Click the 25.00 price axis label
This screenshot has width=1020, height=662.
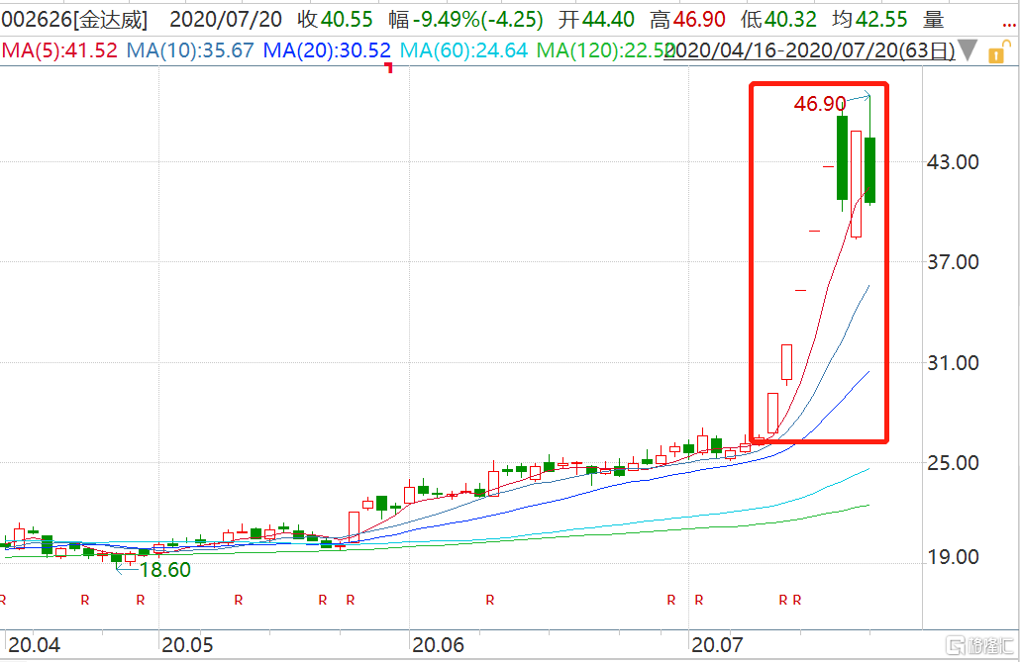pyautogui.click(x=953, y=463)
